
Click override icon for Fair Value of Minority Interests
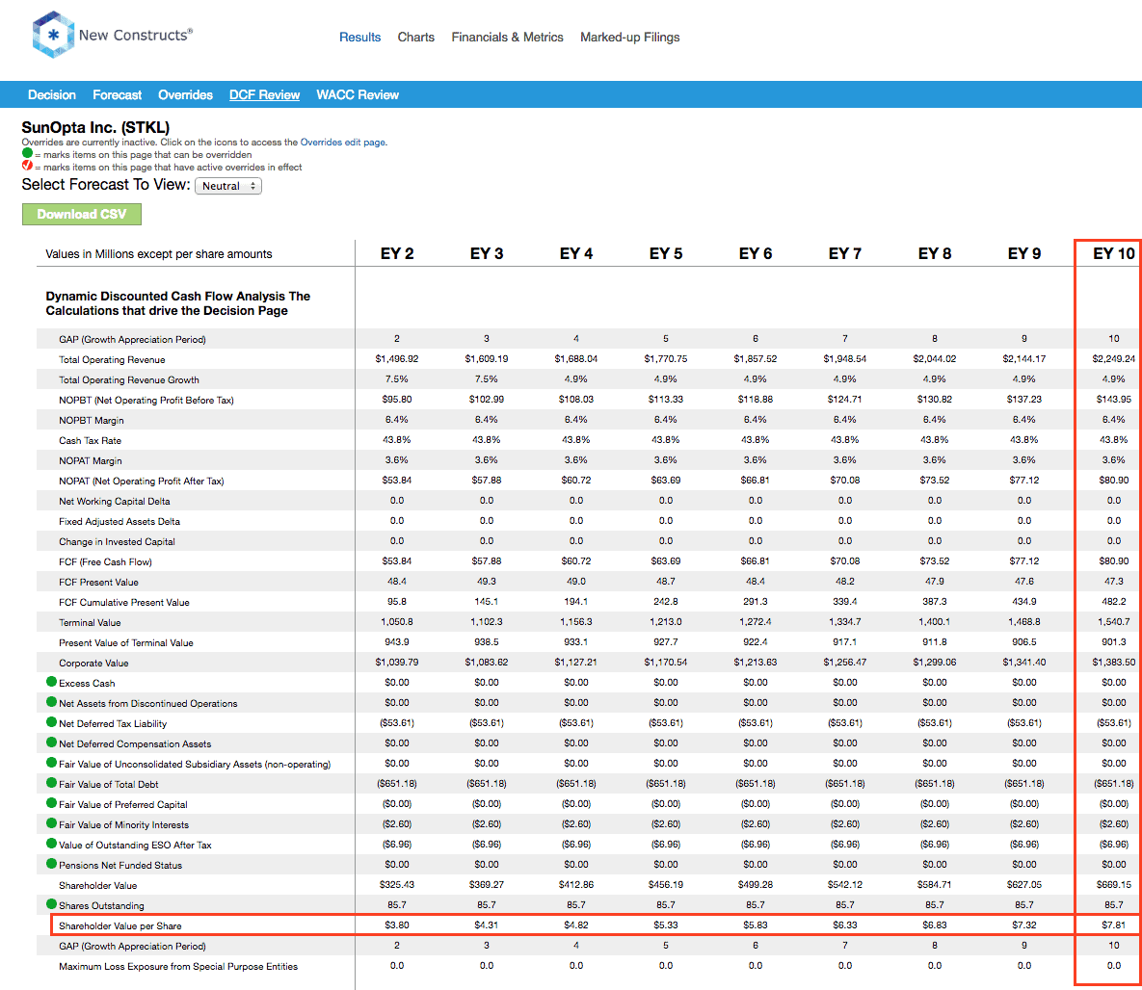51,823
